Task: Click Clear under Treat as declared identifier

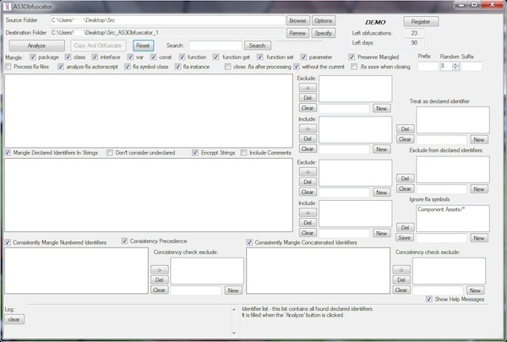Action: [405, 139]
